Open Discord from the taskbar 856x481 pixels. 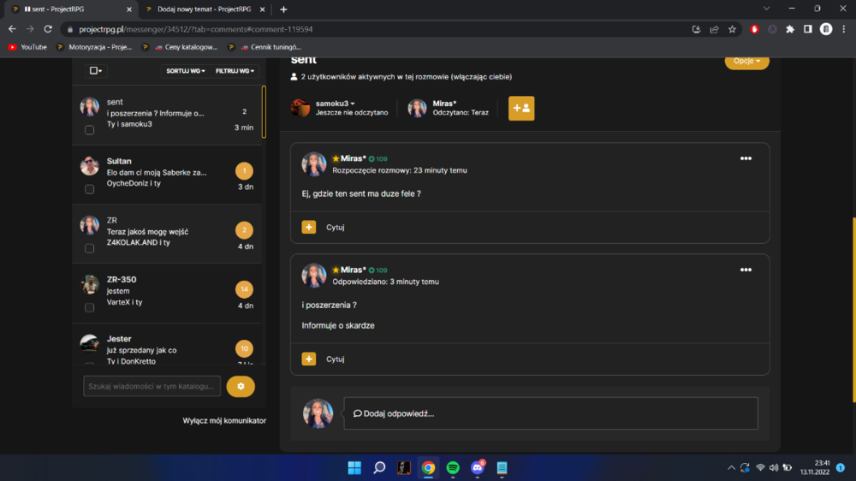pos(478,468)
